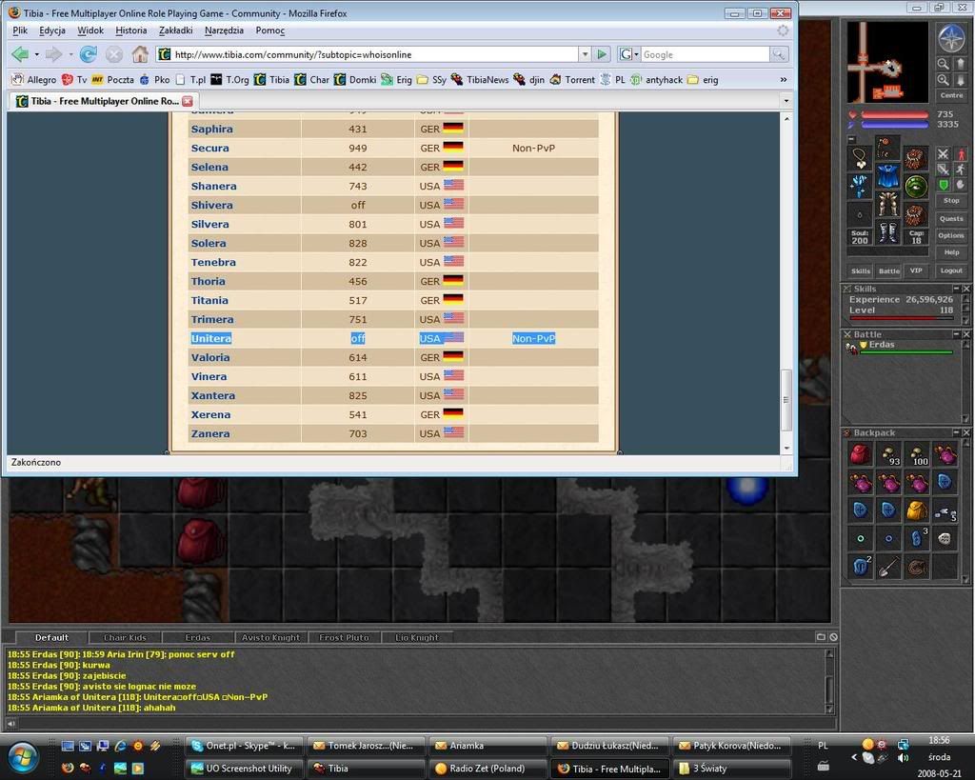The image size is (975, 780).
Task: Click the Internet Explorer quick launch icon
Action: point(121,745)
